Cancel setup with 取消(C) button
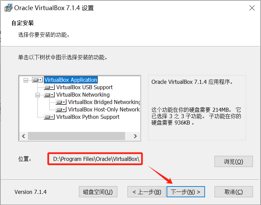Screen dimensions: 261x205 point(234,192)
